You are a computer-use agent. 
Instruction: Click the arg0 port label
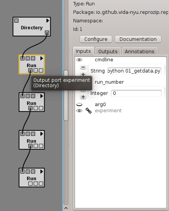click(100, 105)
